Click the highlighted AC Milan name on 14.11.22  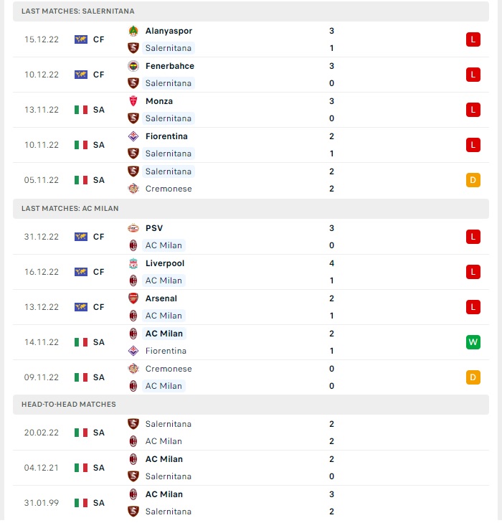pyautogui.click(x=164, y=334)
